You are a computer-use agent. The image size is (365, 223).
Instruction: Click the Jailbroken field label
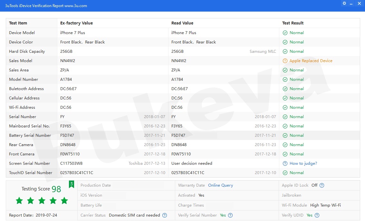click(291, 195)
